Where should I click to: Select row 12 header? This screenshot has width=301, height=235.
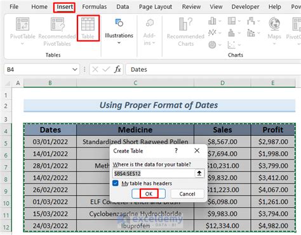6,227
